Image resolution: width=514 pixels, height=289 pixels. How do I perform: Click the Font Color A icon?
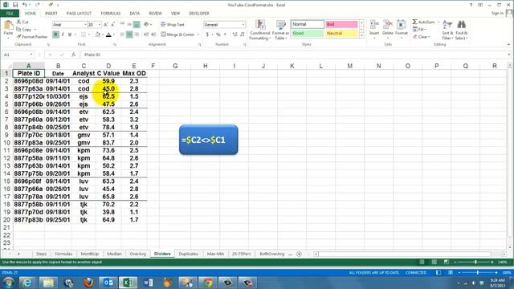tap(108, 35)
